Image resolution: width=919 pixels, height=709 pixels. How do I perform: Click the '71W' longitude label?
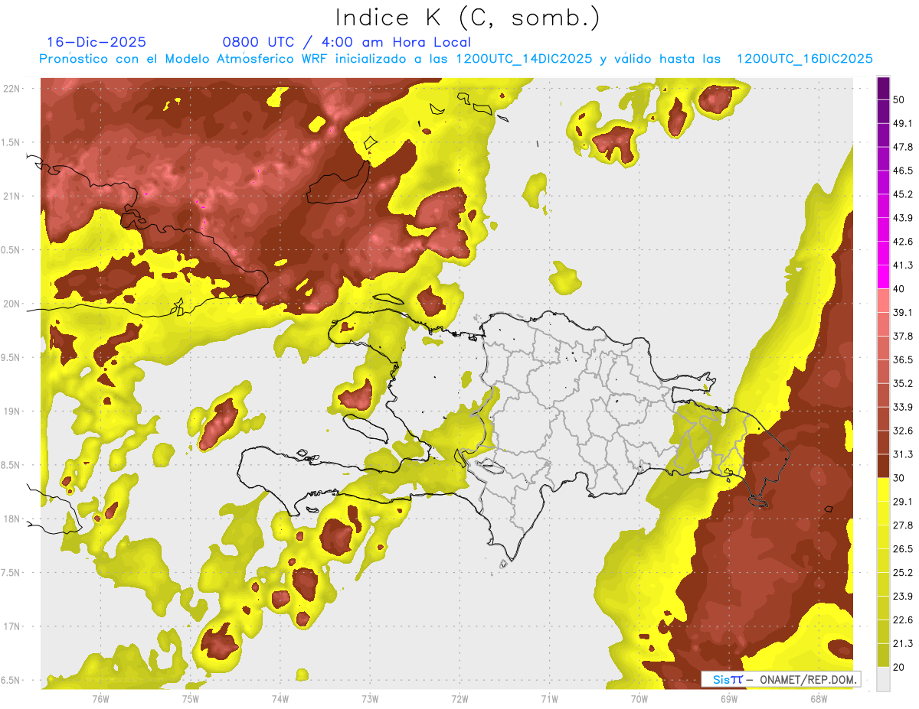(549, 698)
